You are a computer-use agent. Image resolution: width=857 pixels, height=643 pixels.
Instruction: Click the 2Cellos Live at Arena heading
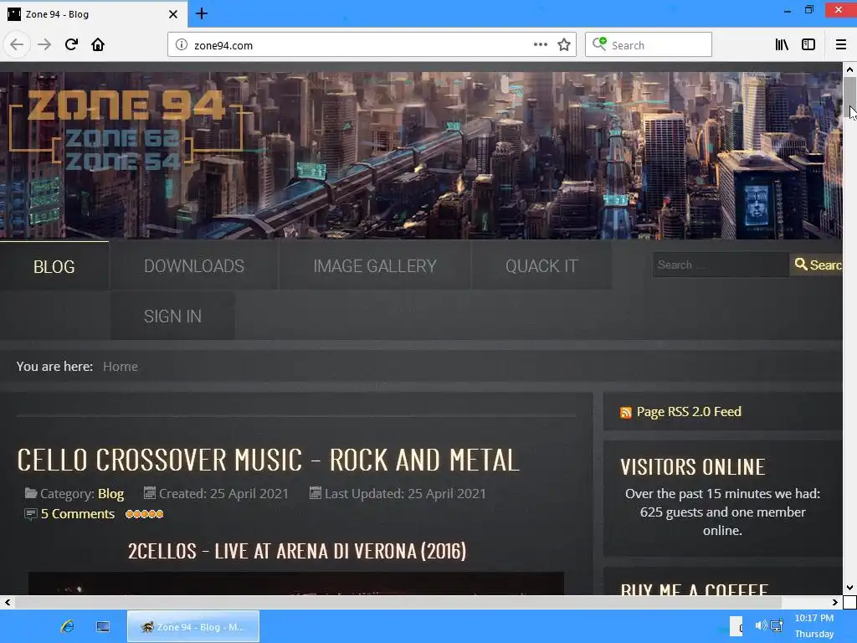[297, 551]
